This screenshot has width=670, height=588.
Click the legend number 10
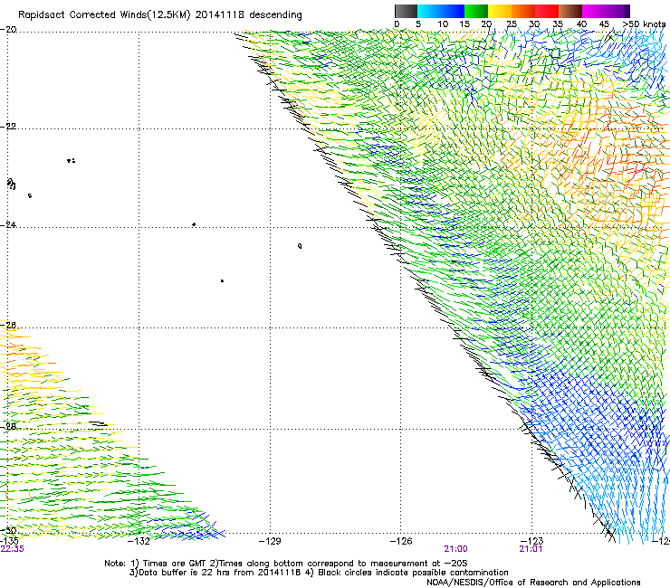click(x=443, y=24)
